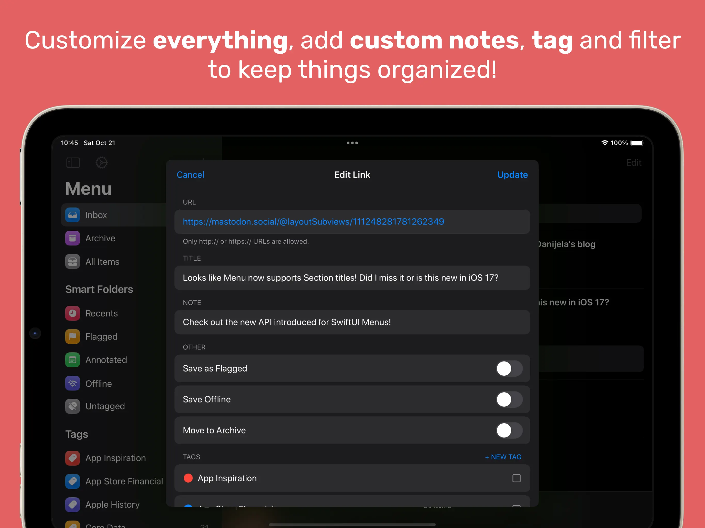Toggle the Move to Archive switch
The image size is (705, 528).
pos(509,430)
